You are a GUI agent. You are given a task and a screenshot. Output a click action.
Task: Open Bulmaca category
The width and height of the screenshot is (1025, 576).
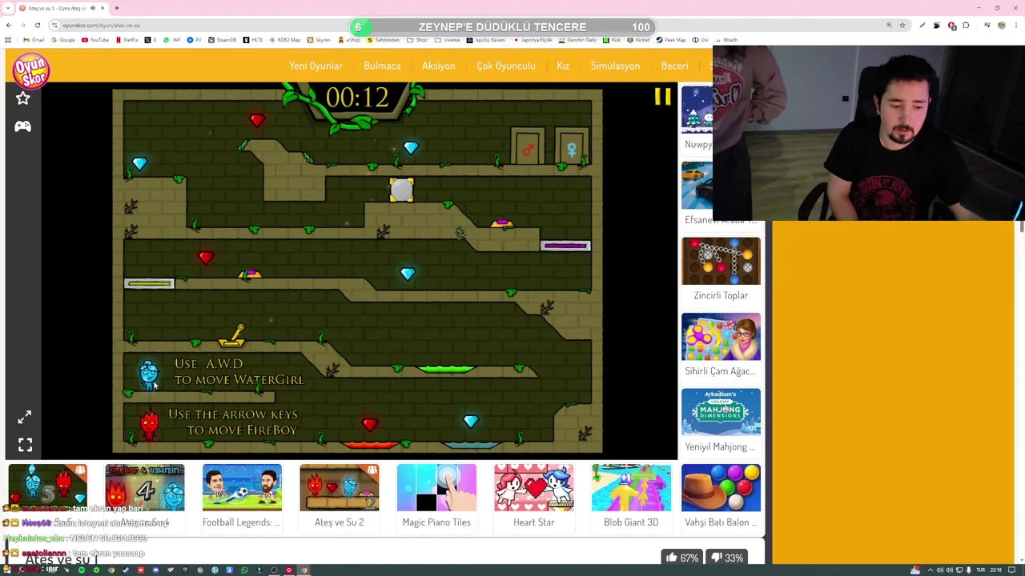382,66
